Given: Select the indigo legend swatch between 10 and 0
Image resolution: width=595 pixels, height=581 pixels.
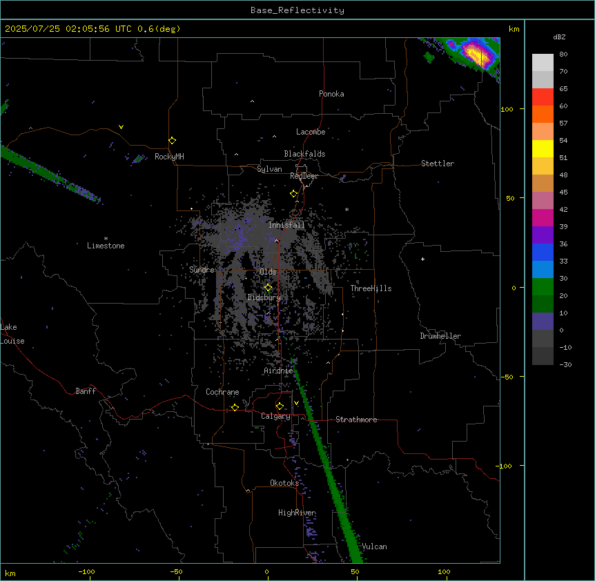Looking at the screenshot, I should pos(543,322).
